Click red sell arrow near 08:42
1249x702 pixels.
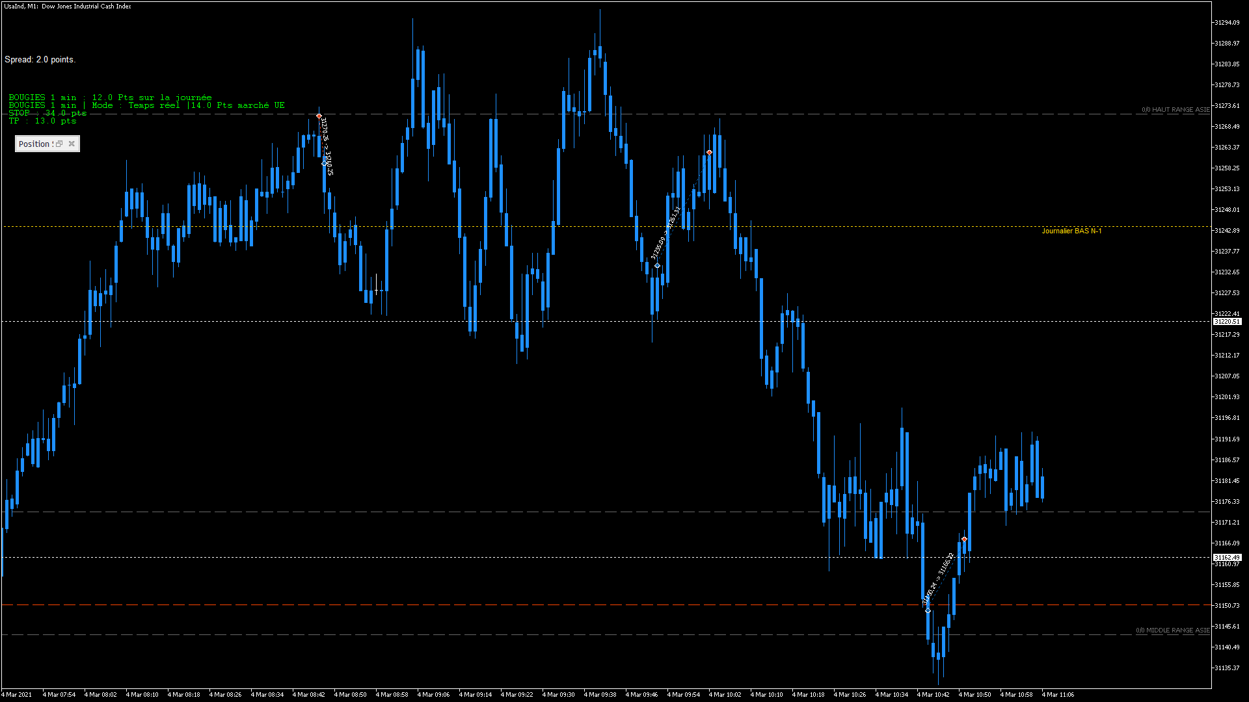(x=319, y=116)
